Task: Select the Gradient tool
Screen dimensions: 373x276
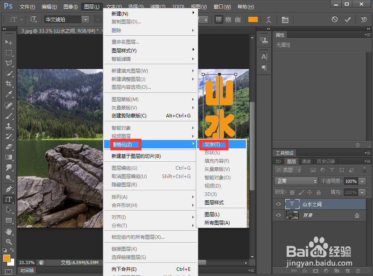Action: click(9, 157)
